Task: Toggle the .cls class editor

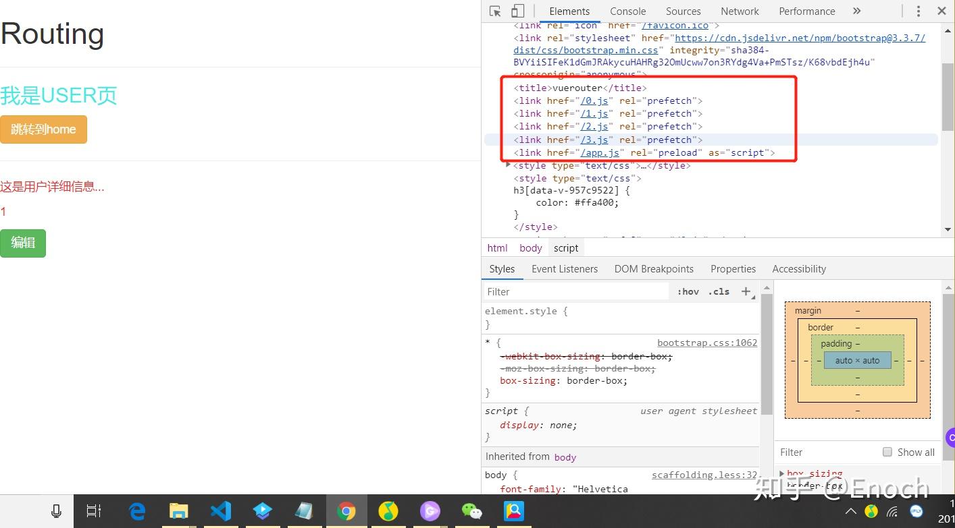Action: (719, 291)
